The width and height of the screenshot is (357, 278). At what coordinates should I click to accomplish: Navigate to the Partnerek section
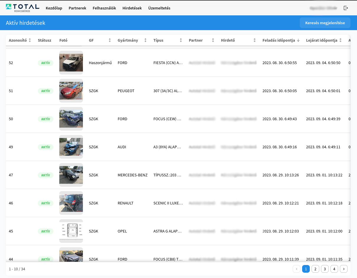pyautogui.click(x=77, y=8)
